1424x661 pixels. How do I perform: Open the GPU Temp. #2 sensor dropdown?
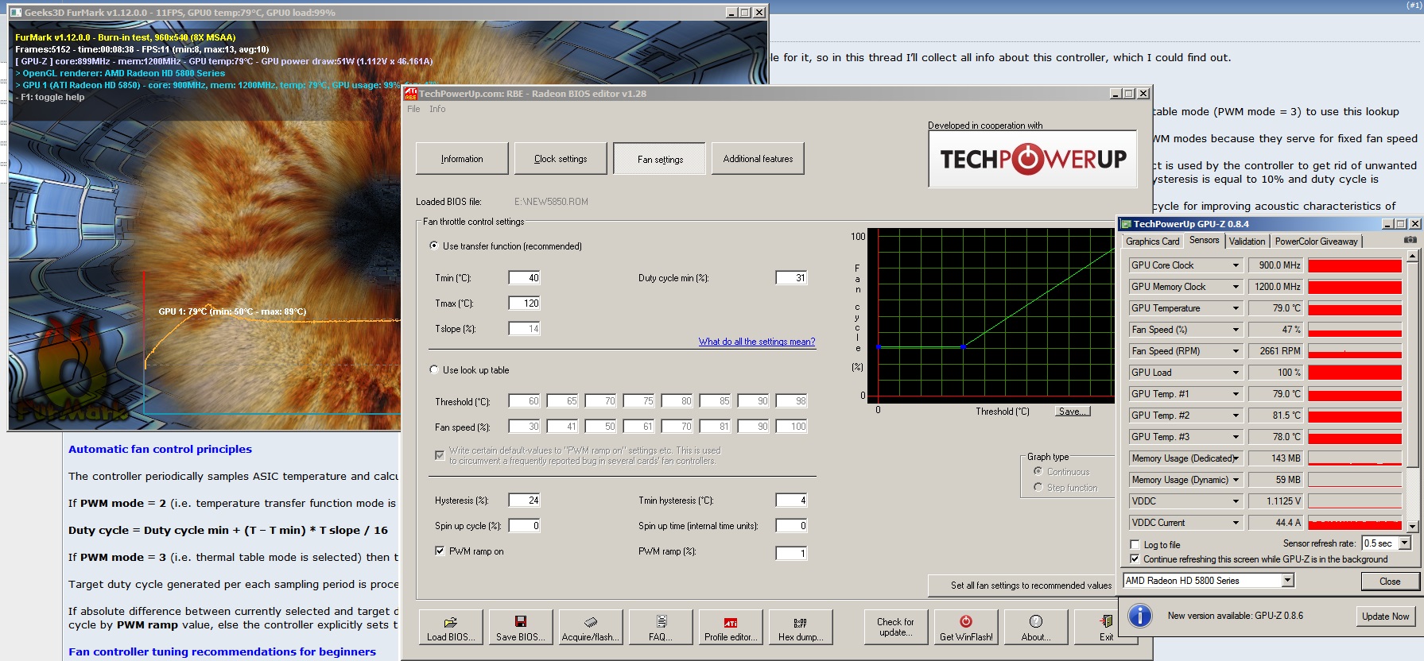(x=1236, y=416)
